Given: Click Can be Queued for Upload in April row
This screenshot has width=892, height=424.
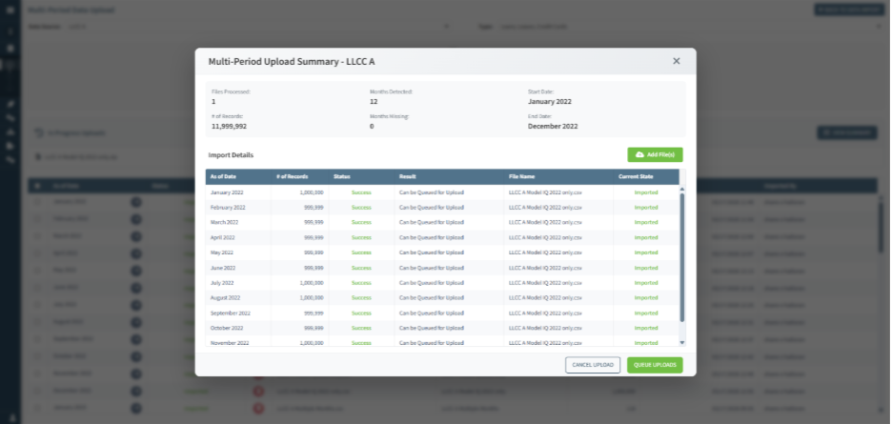Looking at the screenshot, I should tap(431, 237).
